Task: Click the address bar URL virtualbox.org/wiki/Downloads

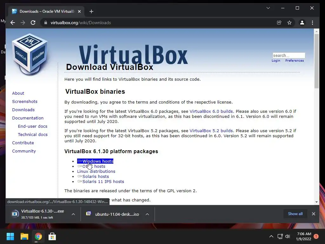Action: (x=81, y=23)
